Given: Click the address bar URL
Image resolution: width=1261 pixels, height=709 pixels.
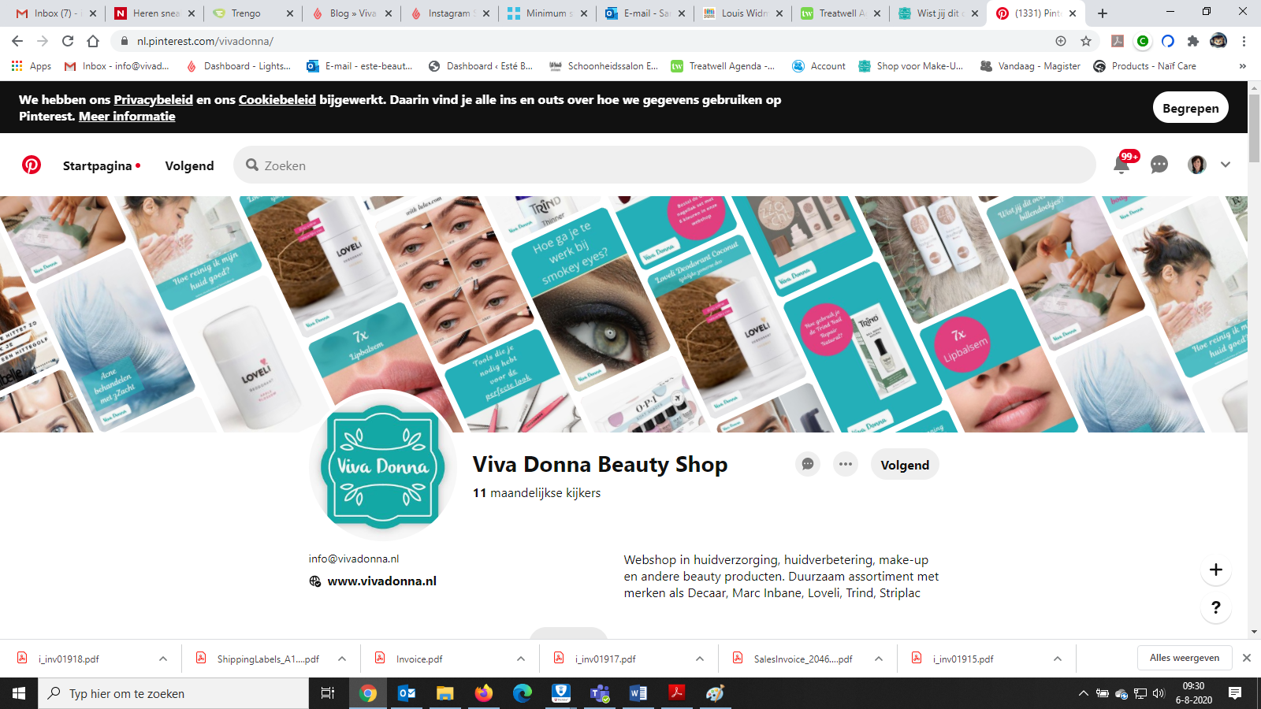Looking at the screenshot, I should (205, 41).
